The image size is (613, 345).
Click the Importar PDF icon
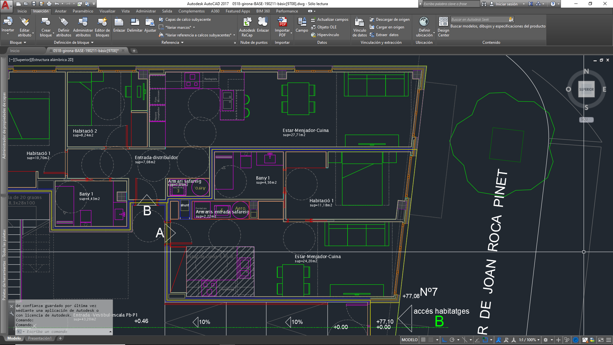(x=282, y=22)
